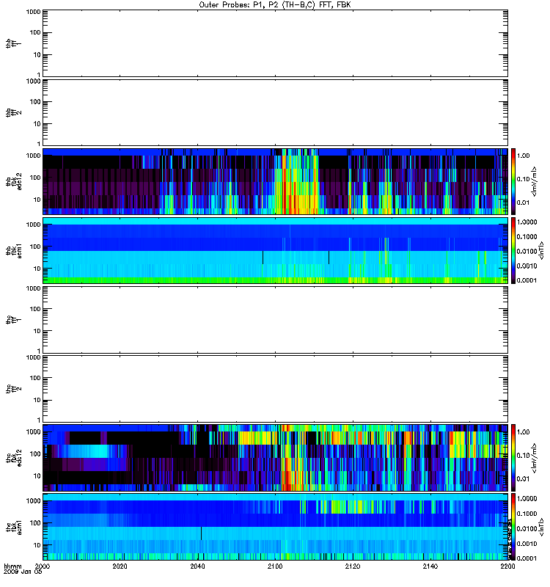Click the thb fbk edc12 spectrogram panel
This screenshot has width=550, height=587.
pos(275,181)
